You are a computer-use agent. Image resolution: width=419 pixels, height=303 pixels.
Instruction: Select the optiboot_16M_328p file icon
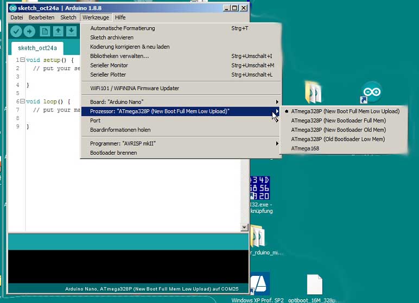pyautogui.click(x=314, y=285)
